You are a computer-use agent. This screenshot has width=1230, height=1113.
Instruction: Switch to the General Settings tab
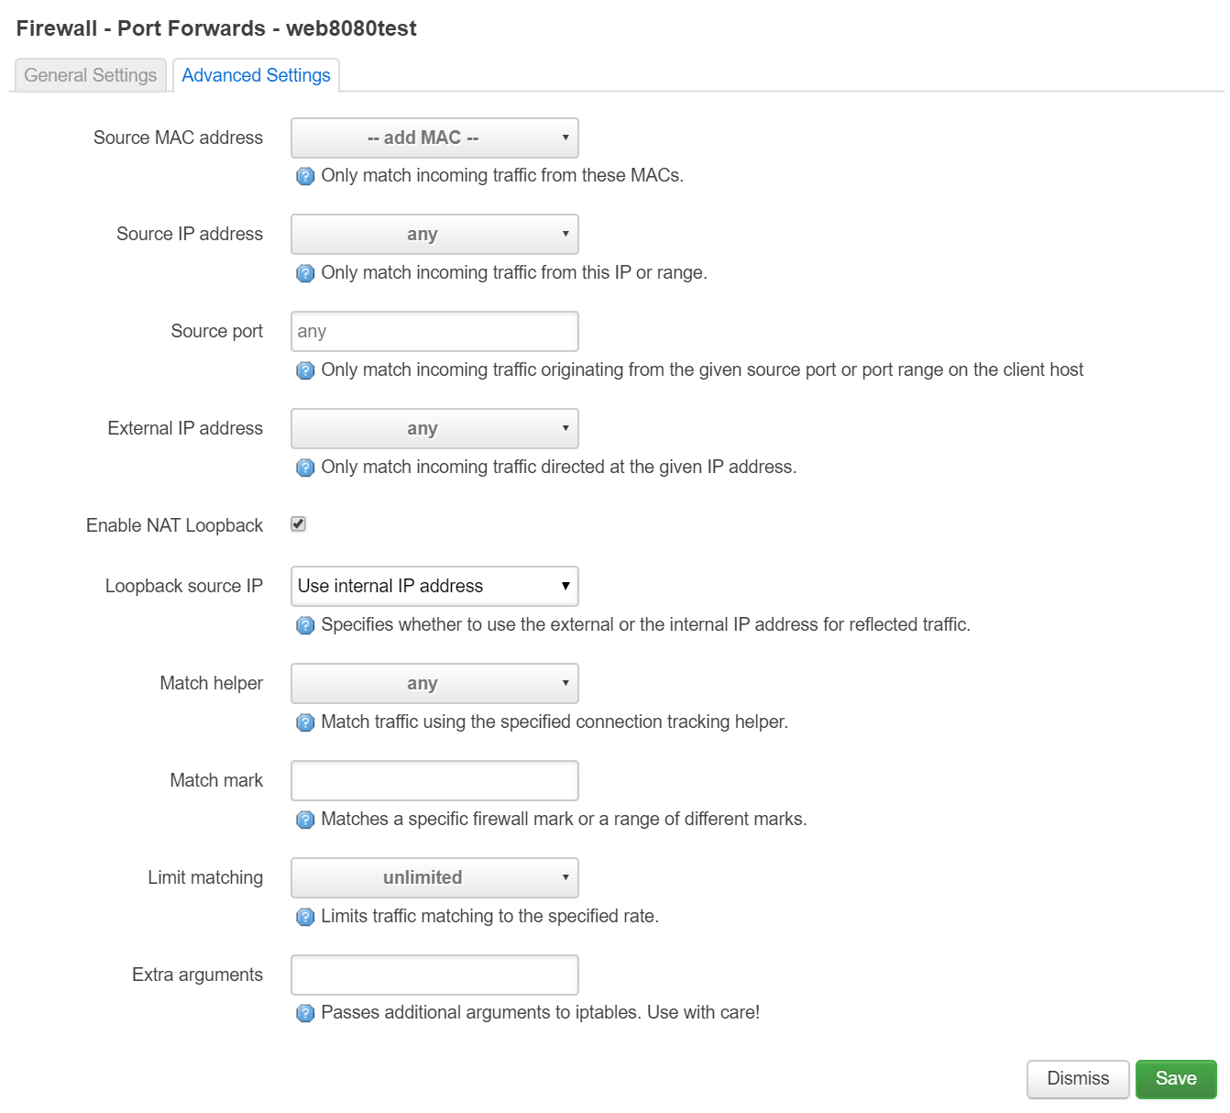pos(91,75)
